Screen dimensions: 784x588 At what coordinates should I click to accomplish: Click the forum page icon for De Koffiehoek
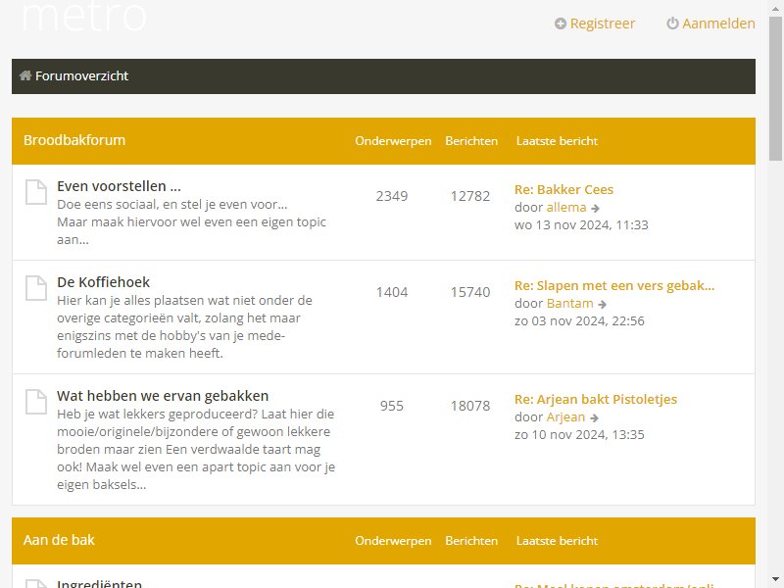(36, 288)
